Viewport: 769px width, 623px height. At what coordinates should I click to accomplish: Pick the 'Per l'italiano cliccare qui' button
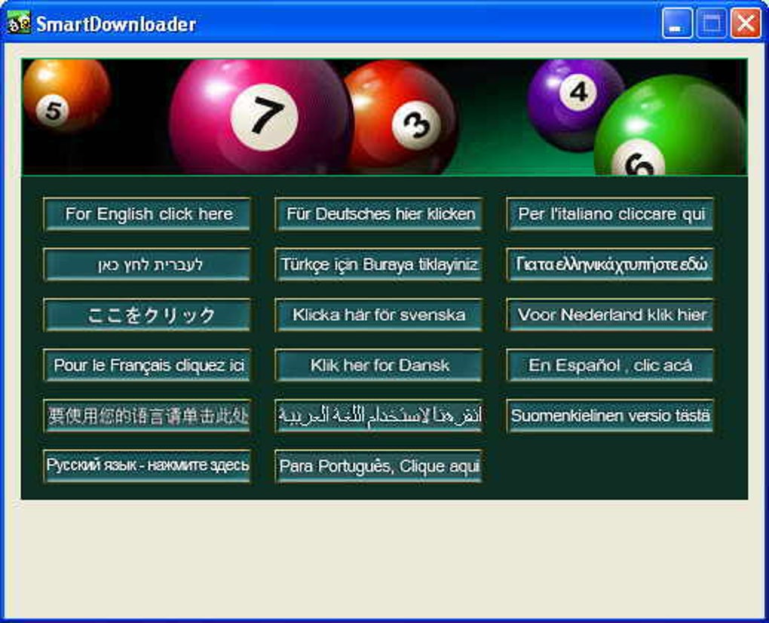point(610,214)
